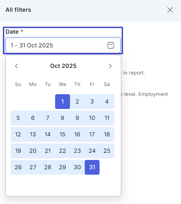Viewport: 181px width, 204px height.
Task: Select October 1 start date
Action: [x=63, y=102]
